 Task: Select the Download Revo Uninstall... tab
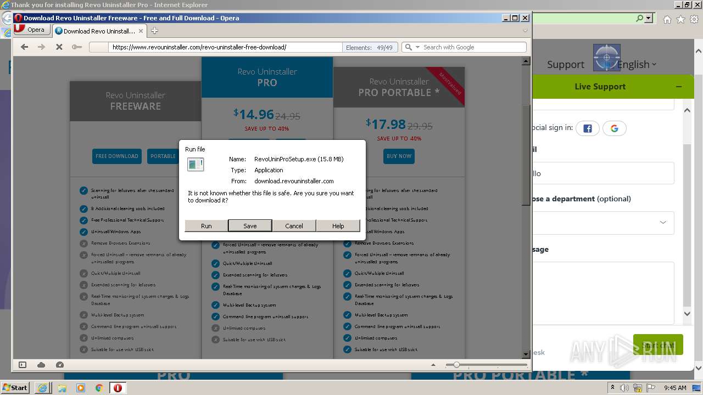click(99, 31)
